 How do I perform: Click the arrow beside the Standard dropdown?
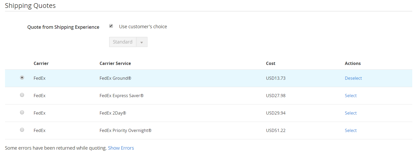(x=142, y=42)
